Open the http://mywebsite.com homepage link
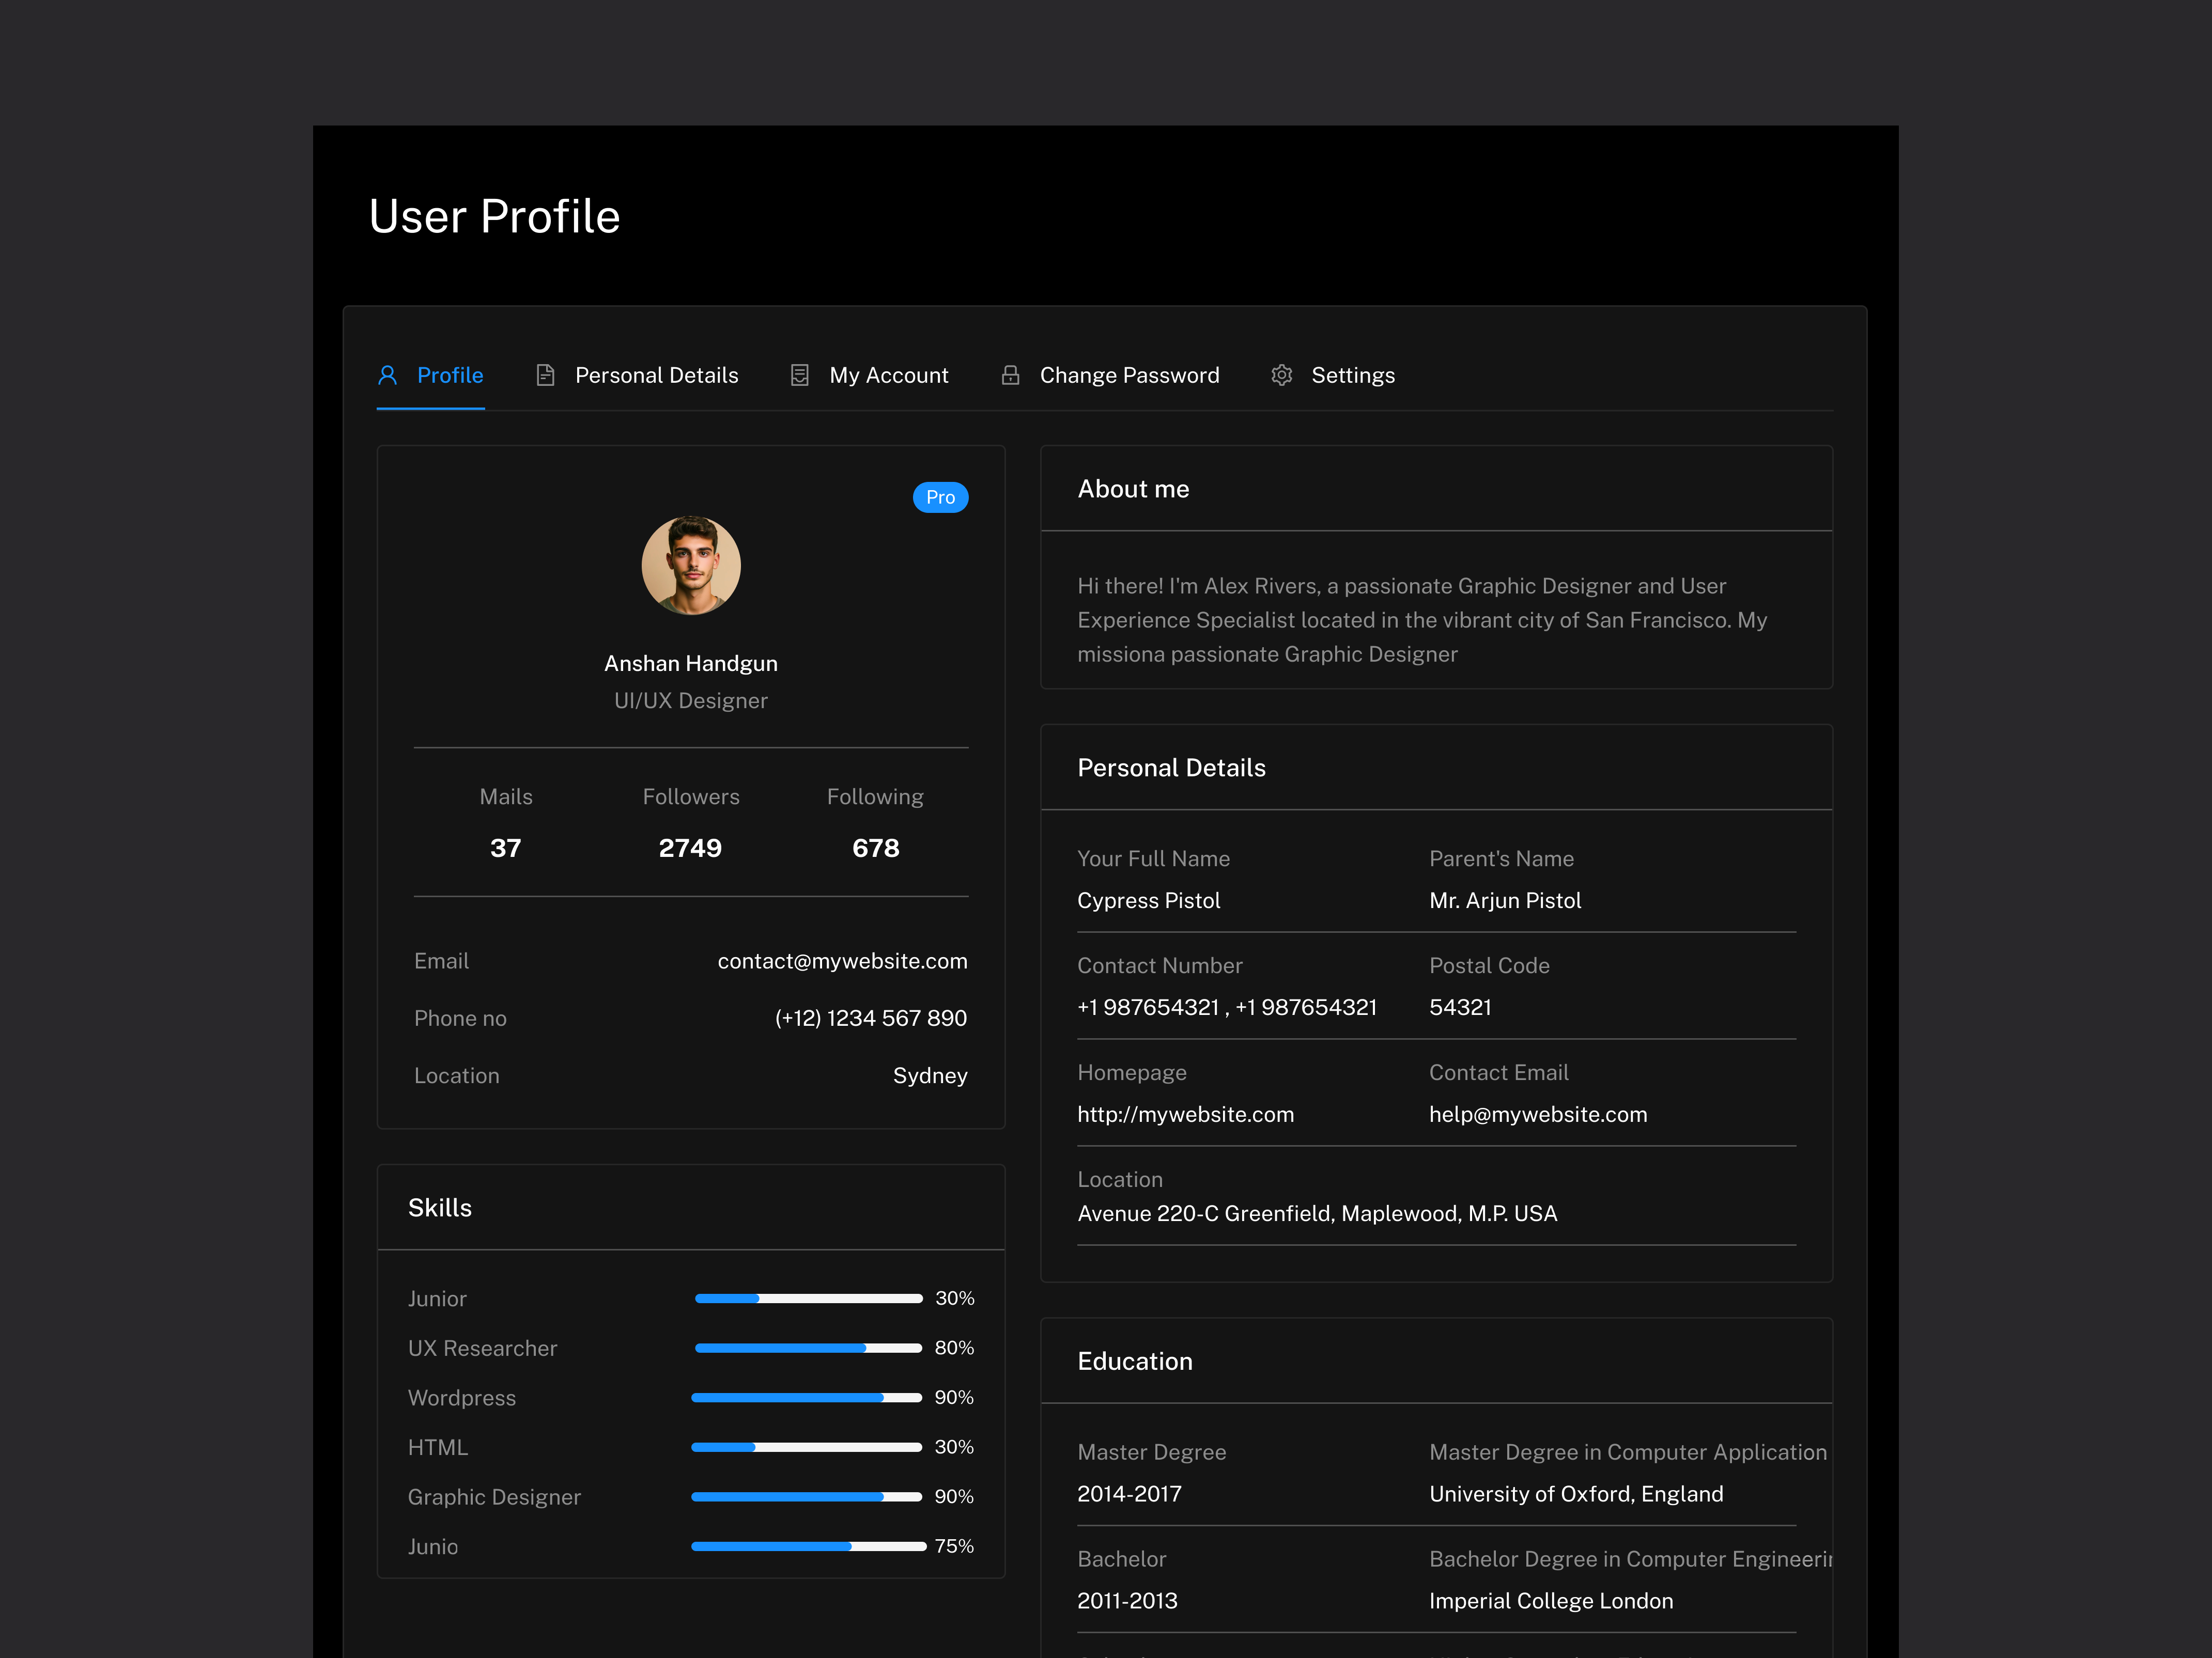 (x=1185, y=1113)
